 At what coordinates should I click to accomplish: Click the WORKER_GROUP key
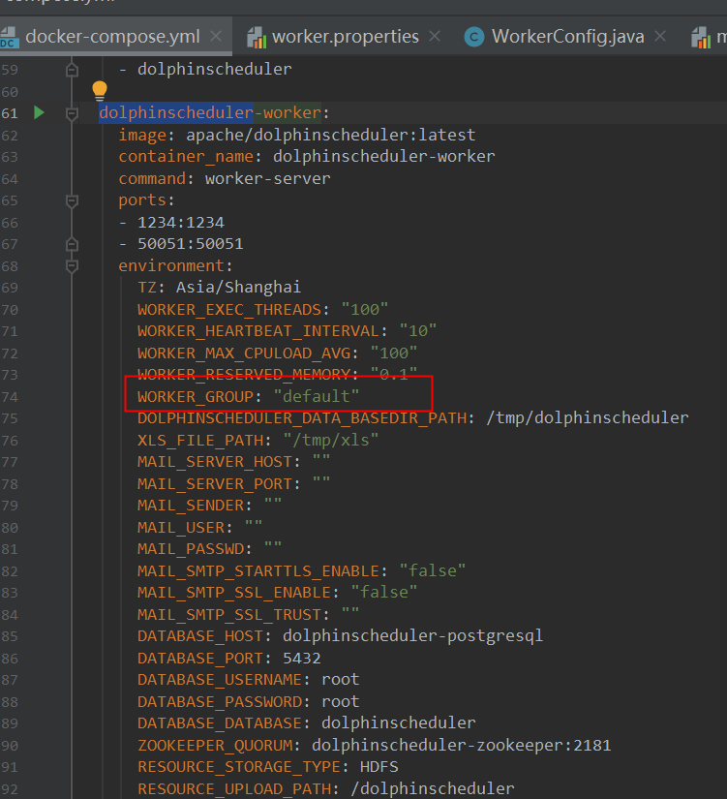click(x=196, y=396)
